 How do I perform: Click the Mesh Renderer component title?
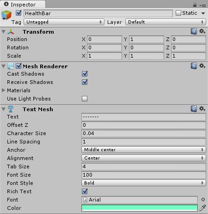pyautogui.click(x=45, y=66)
